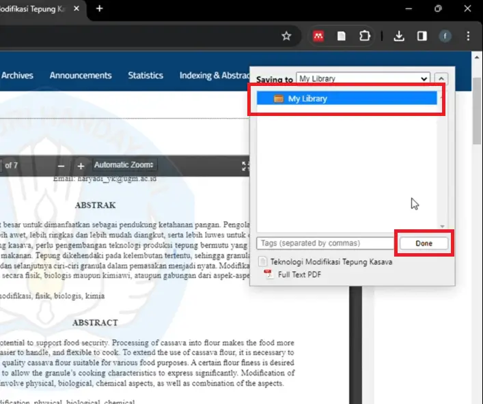Switch PDF viewer to presentation mode
Viewport: 483px width, 404px height.
coord(245,166)
